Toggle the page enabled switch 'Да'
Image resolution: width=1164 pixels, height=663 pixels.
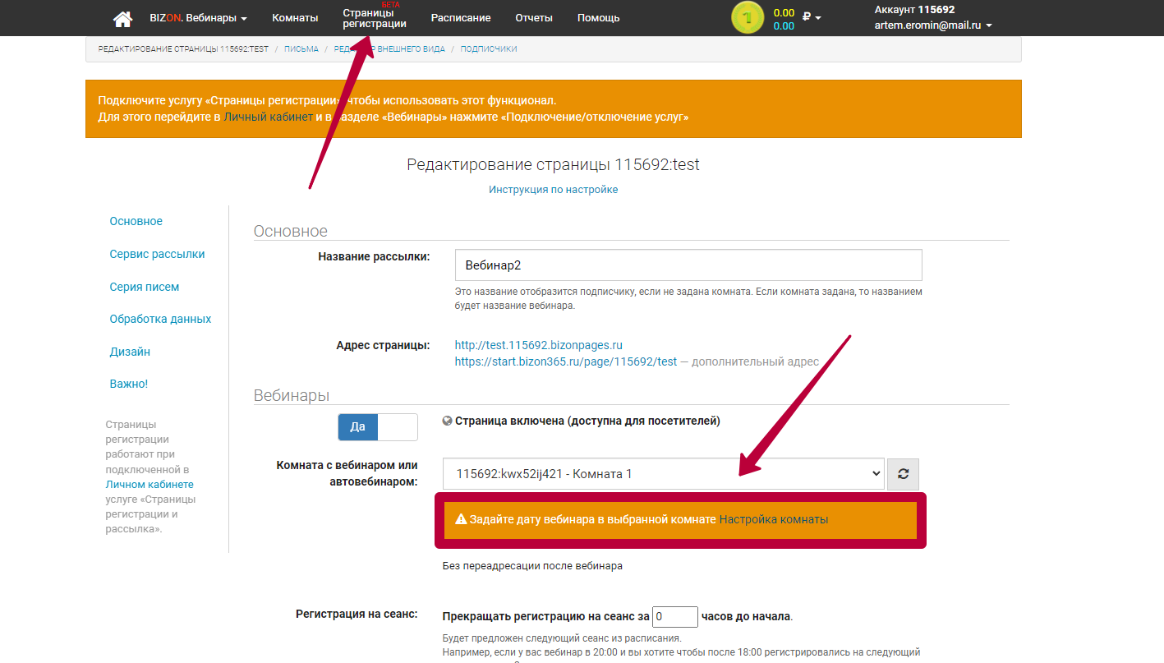tap(378, 426)
